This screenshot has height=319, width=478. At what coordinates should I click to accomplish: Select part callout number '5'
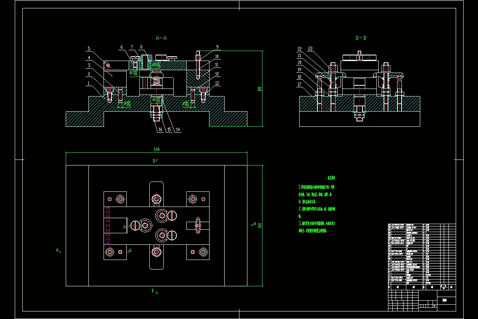(x=89, y=49)
